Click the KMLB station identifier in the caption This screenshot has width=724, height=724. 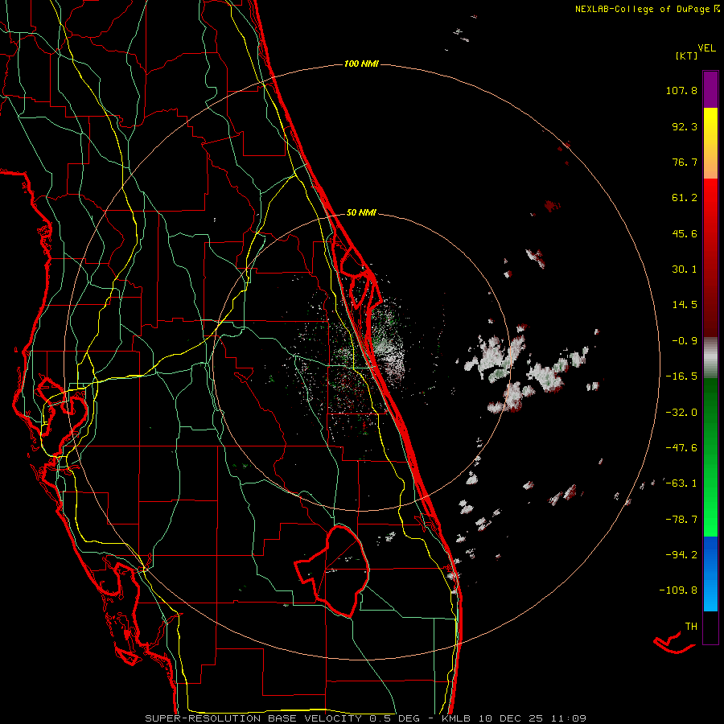(457, 718)
